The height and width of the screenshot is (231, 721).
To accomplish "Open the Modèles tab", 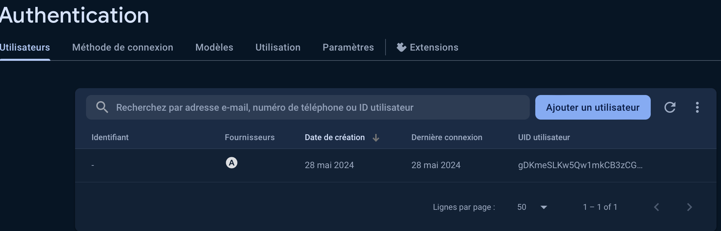I will [214, 47].
